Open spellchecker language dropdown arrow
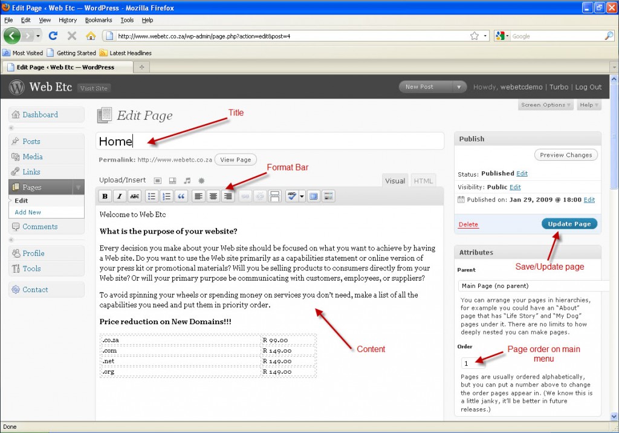Viewport: 619px width, 433px height. point(302,196)
